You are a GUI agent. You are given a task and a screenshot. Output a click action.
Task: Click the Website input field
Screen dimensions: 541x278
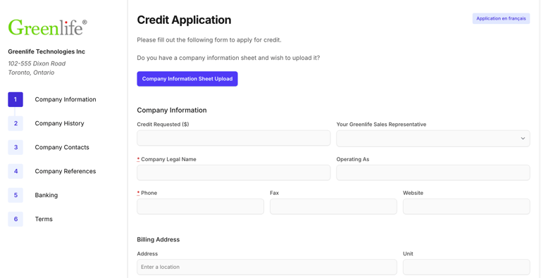click(466, 206)
